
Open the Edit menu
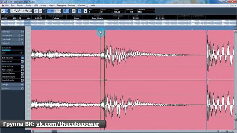pyautogui.click(x=13, y=6)
